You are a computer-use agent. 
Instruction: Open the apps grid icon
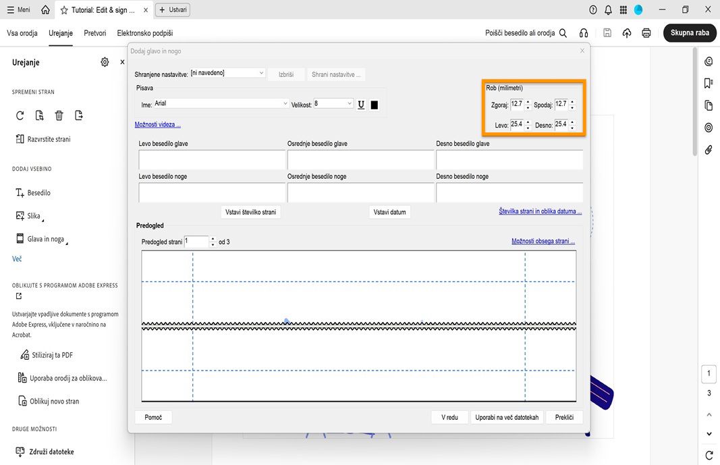click(x=623, y=9)
